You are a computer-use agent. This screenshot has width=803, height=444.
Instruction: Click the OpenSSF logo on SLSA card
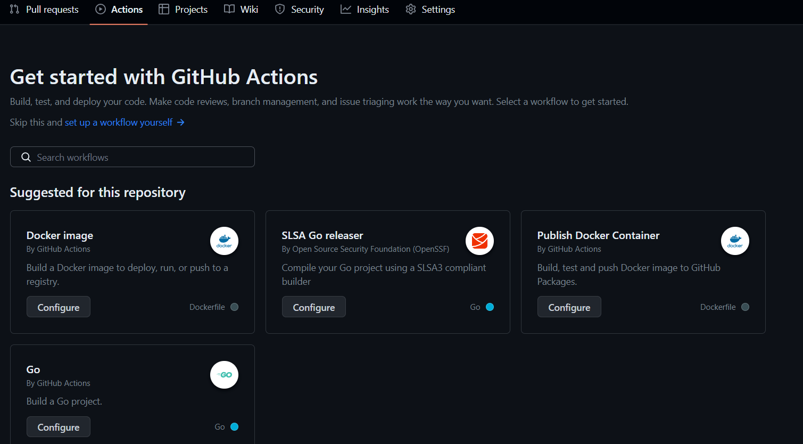click(479, 241)
